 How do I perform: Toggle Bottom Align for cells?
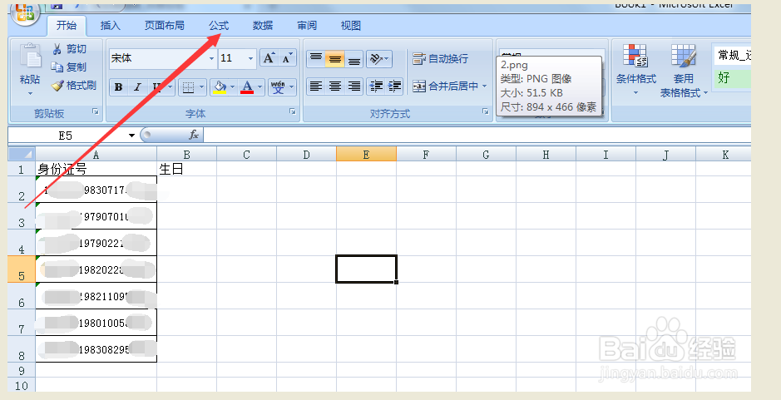click(x=353, y=59)
